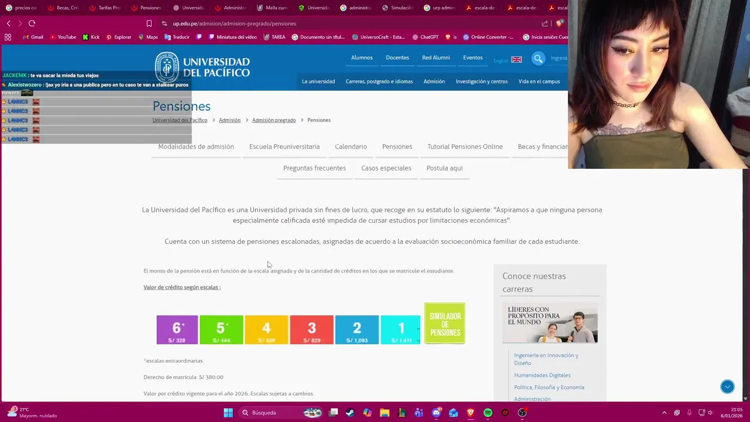Click the blue scale 2 swatch
The width and height of the screenshot is (750, 422).
(x=357, y=329)
